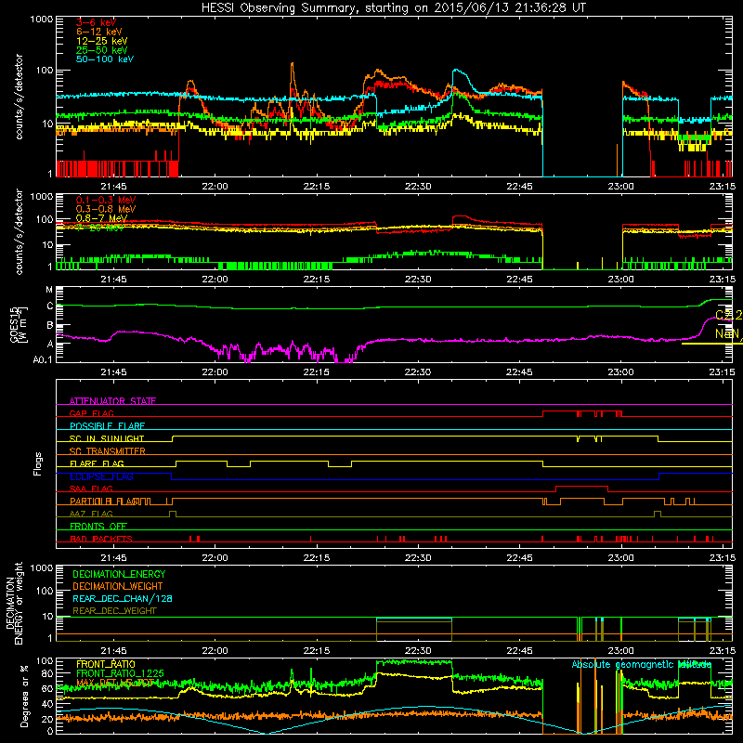Click the green 7-20 MeV legend label

tap(100, 228)
